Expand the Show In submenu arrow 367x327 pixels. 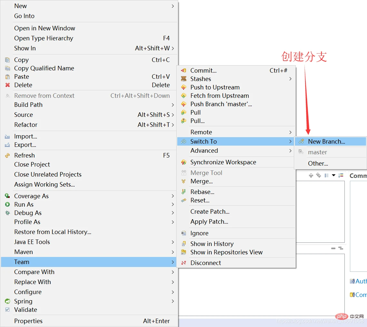[173, 48]
